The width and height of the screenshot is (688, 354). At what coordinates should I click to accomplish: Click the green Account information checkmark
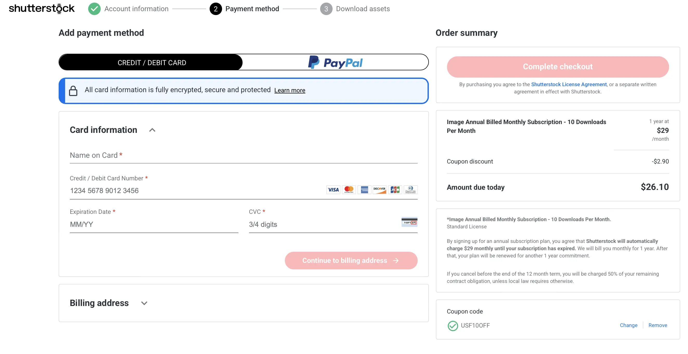(x=94, y=9)
